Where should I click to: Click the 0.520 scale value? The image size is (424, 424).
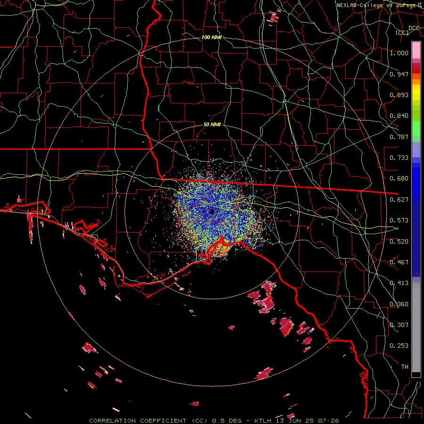(x=399, y=242)
